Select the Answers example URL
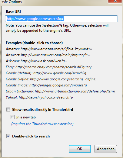 click(48, 55)
